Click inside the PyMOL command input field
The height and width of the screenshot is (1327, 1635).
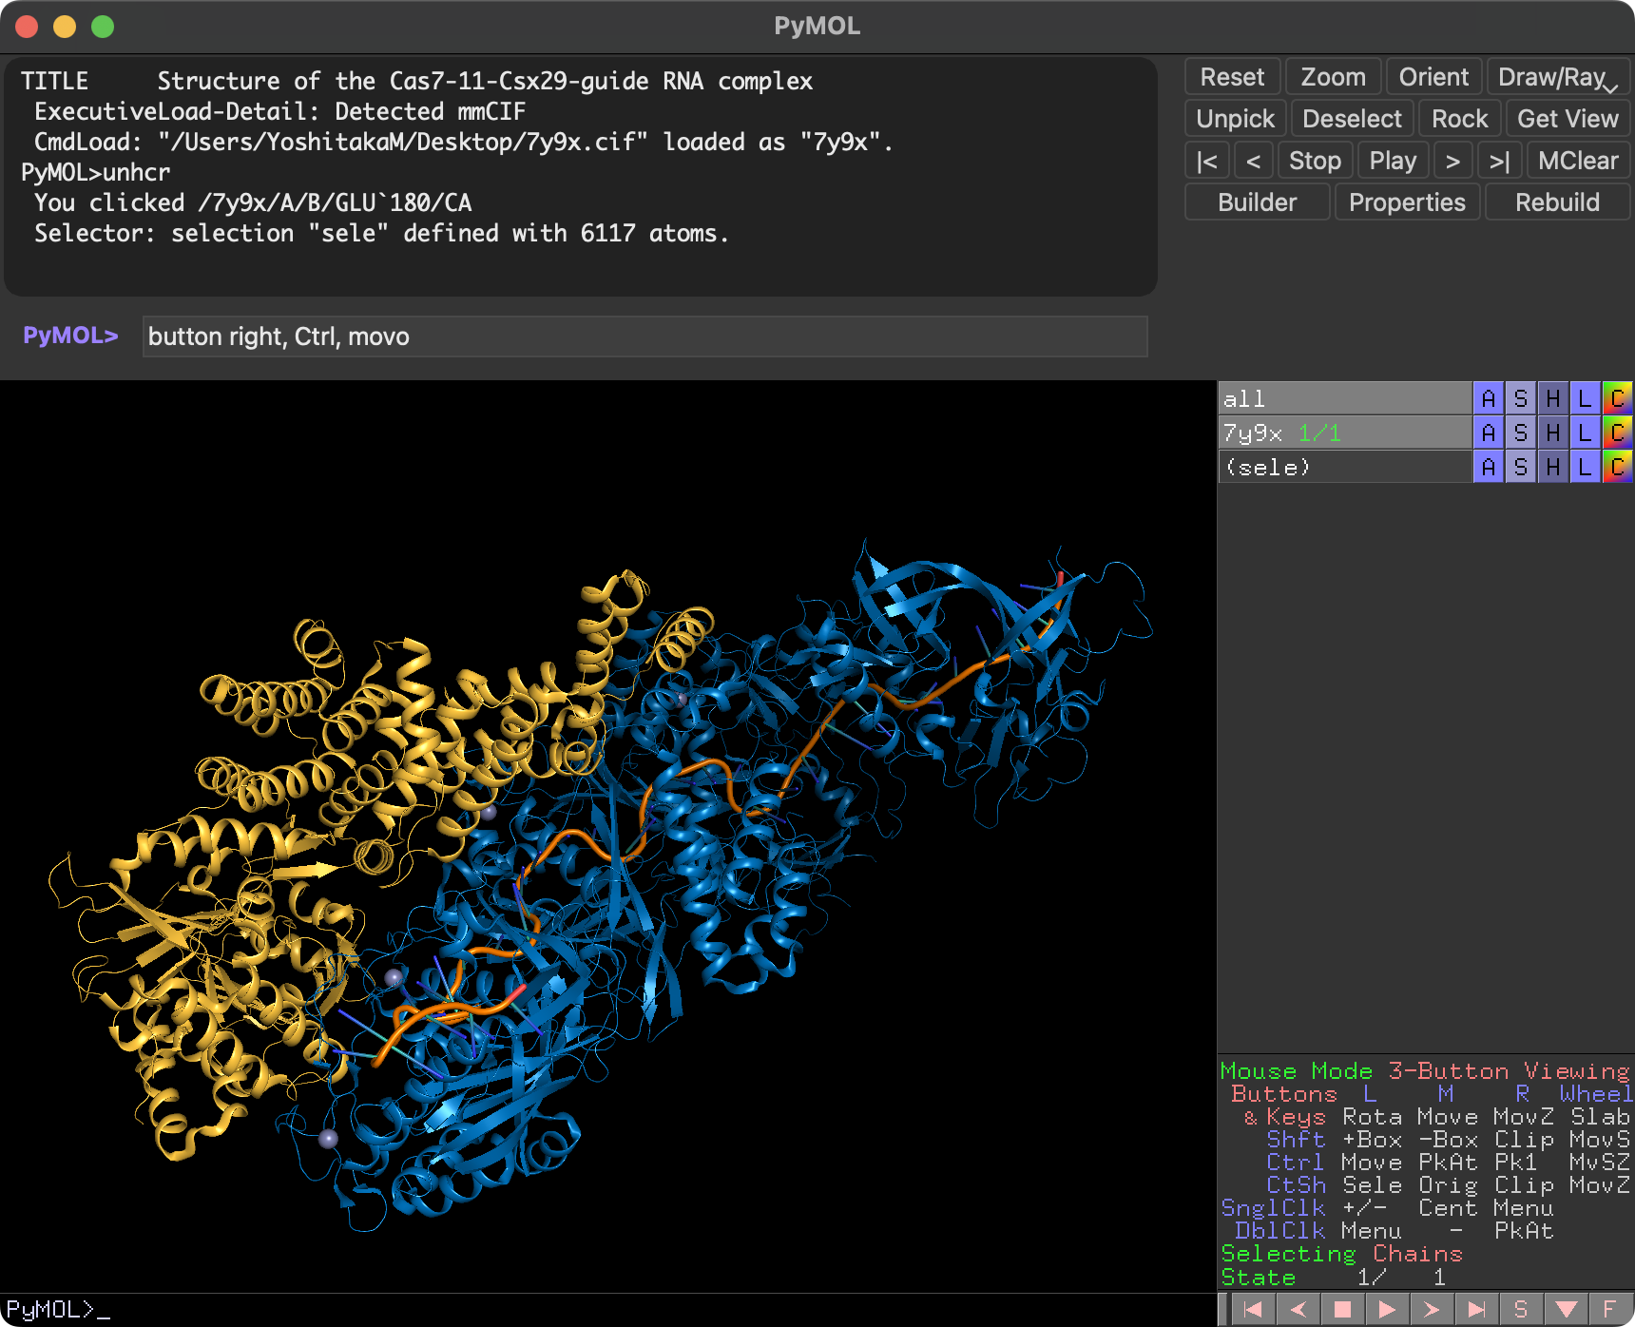pos(646,337)
